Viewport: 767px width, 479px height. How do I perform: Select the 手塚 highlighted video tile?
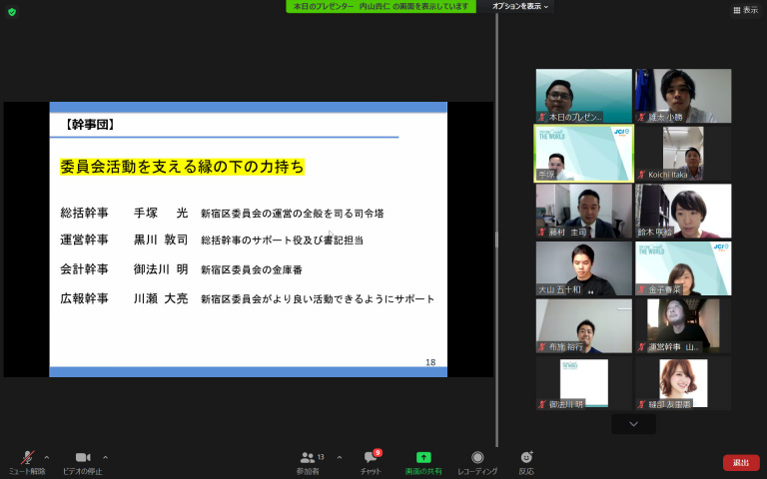tap(584, 153)
